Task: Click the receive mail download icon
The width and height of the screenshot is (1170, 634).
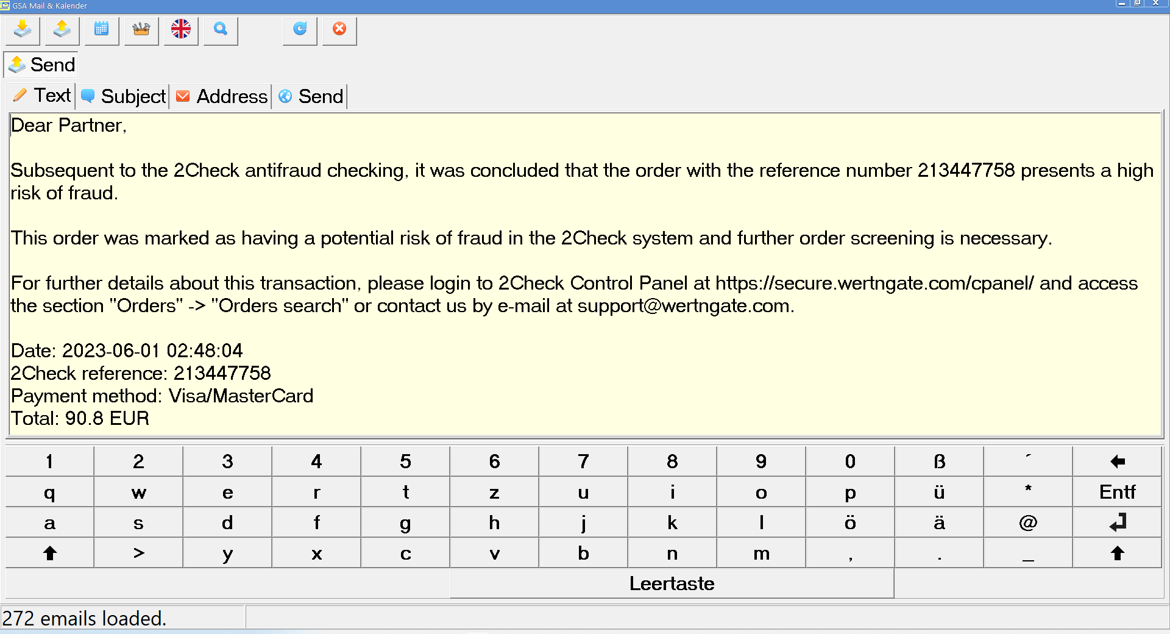Action: [x=23, y=30]
